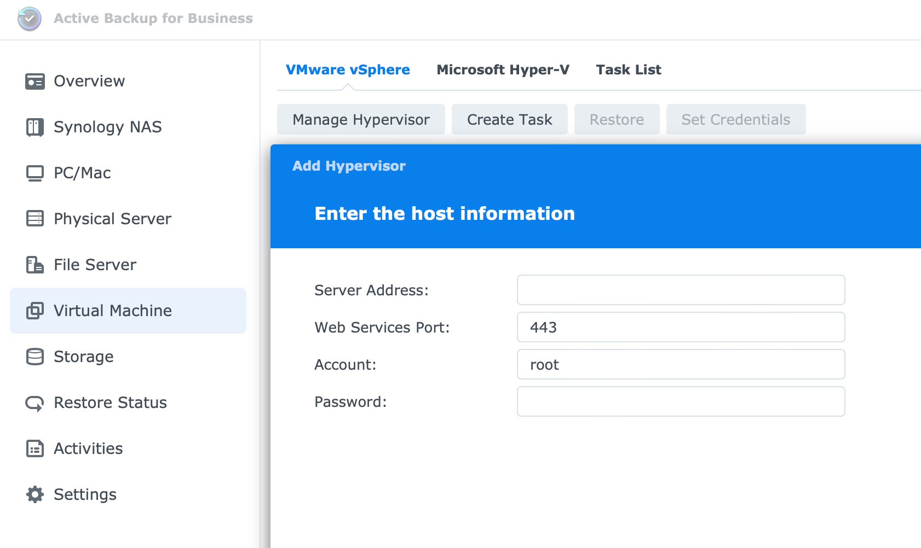Click the Overview sidebar icon
The width and height of the screenshot is (921, 548).
(35, 81)
